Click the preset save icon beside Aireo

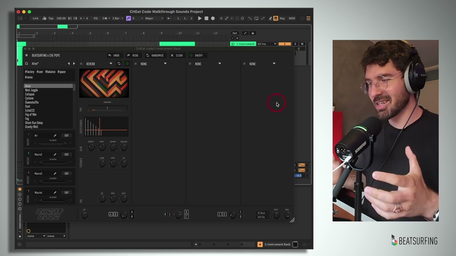point(26,64)
